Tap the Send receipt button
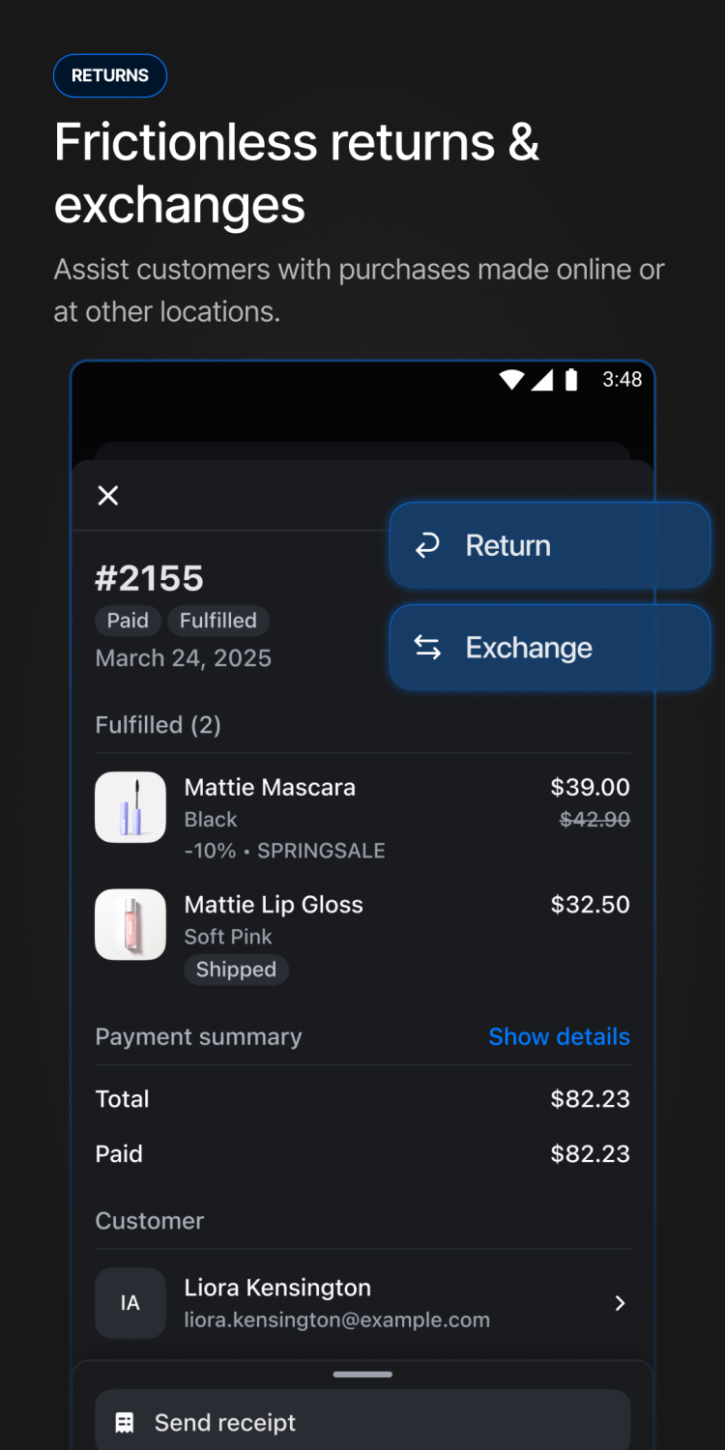The image size is (725, 1450). 362,1422
